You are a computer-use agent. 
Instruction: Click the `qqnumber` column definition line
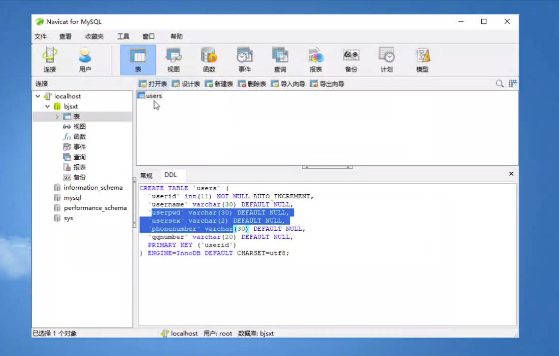tap(221, 237)
